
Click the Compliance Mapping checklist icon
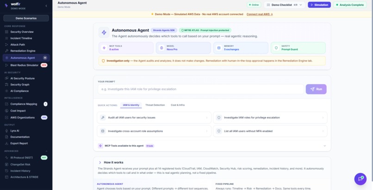coord(6,104)
